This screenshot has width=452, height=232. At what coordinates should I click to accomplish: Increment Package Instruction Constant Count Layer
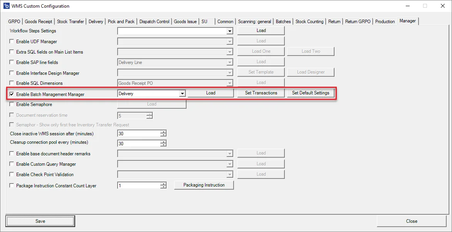pos(163,184)
